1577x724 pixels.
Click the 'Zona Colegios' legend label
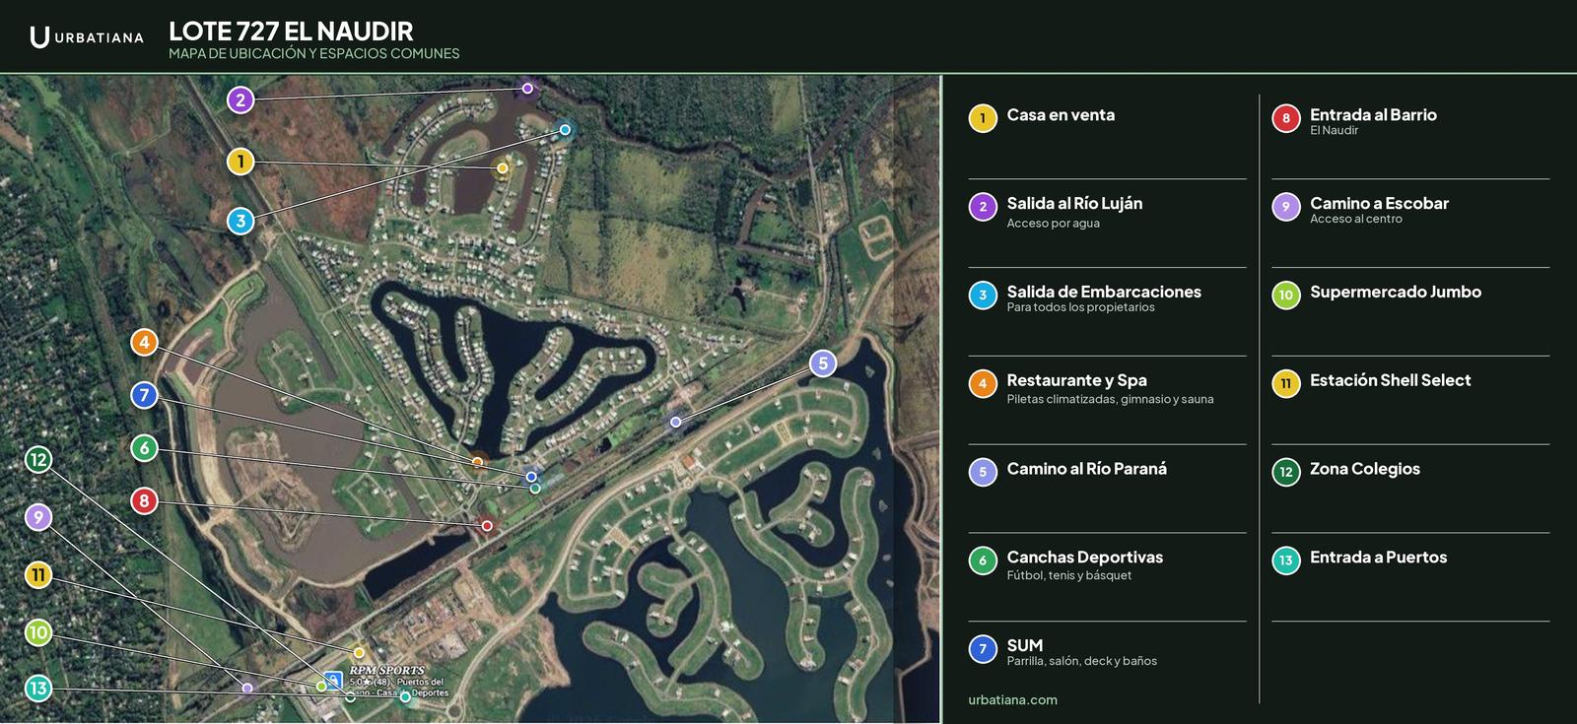(x=1365, y=469)
